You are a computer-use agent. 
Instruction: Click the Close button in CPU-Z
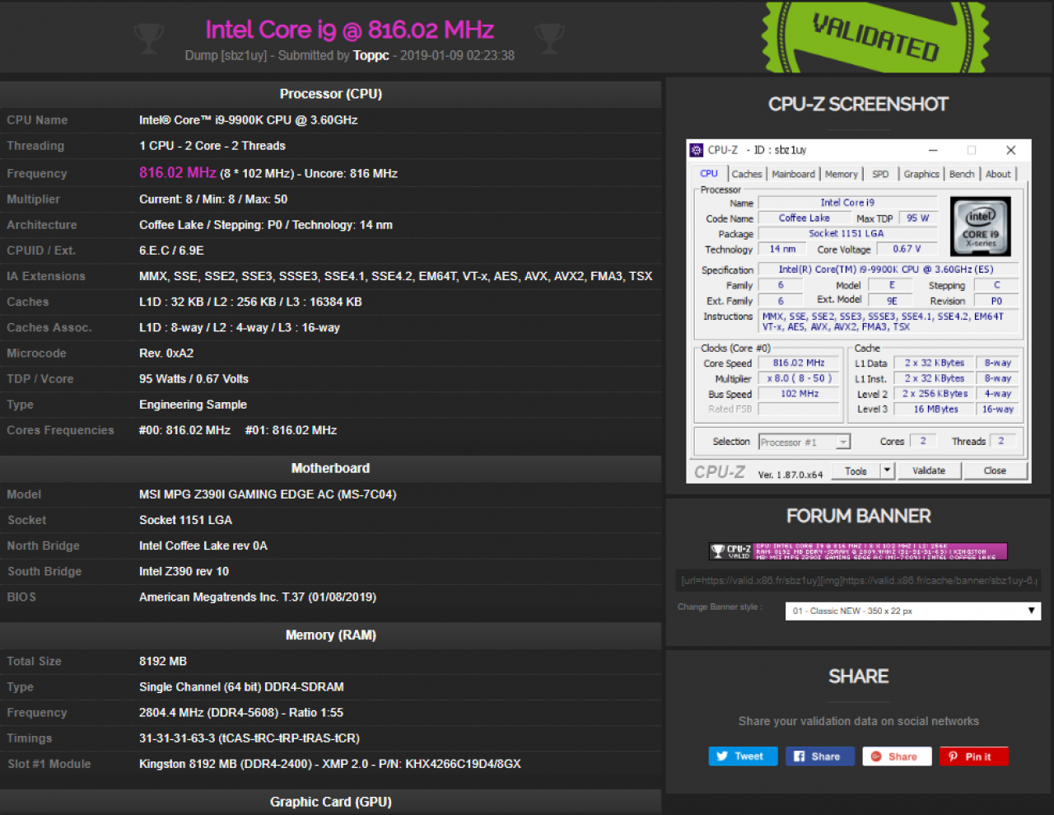tap(995, 471)
